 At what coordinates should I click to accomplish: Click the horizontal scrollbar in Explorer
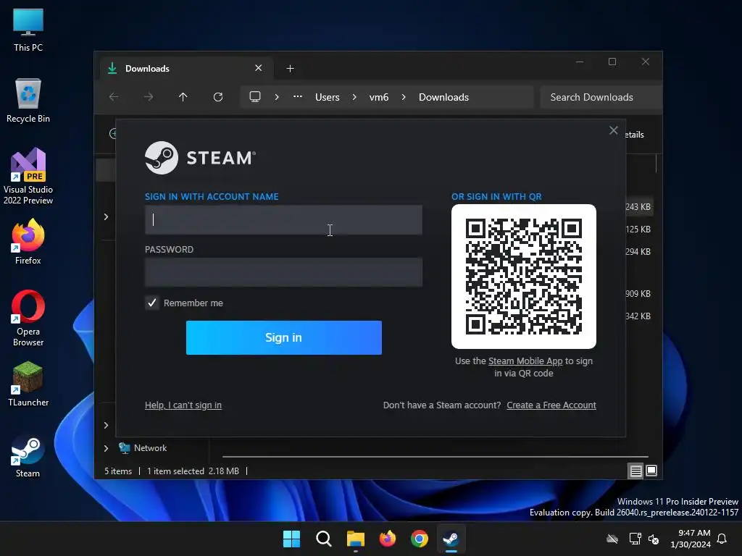435,457
